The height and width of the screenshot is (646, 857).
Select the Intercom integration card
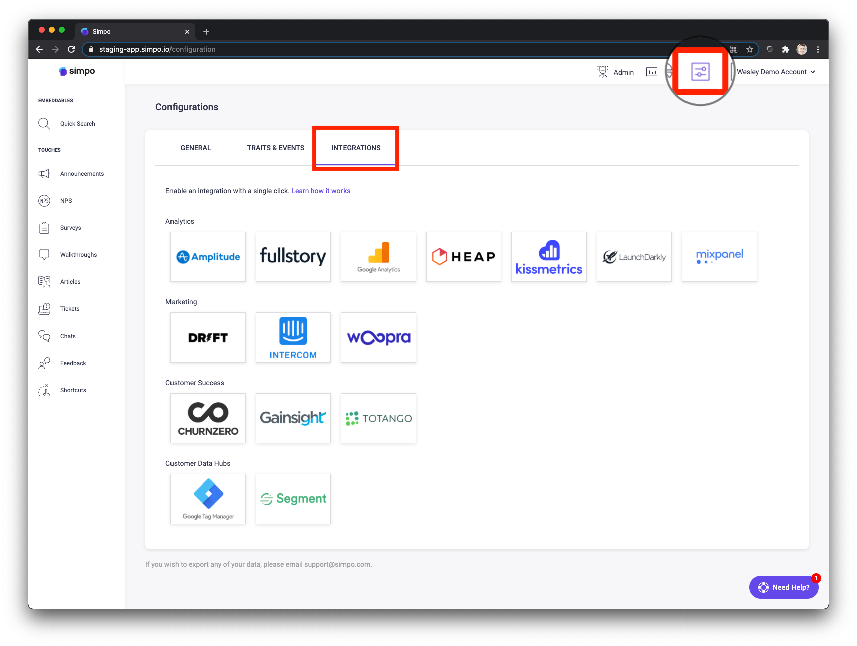click(x=293, y=338)
